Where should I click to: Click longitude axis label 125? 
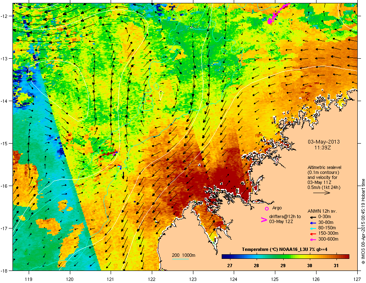(x=275, y=279)
